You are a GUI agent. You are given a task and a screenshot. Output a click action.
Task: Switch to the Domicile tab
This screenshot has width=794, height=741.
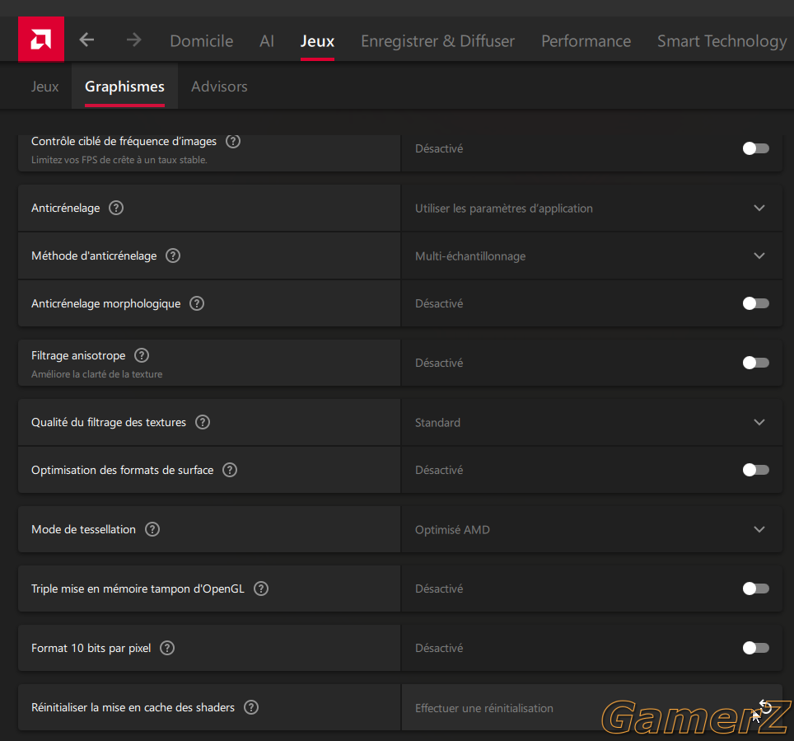click(x=202, y=40)
